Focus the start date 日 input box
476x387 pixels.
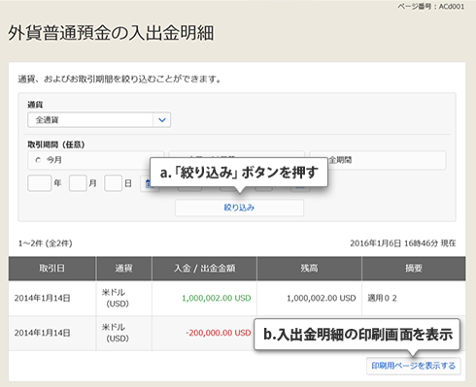(113, 183)
